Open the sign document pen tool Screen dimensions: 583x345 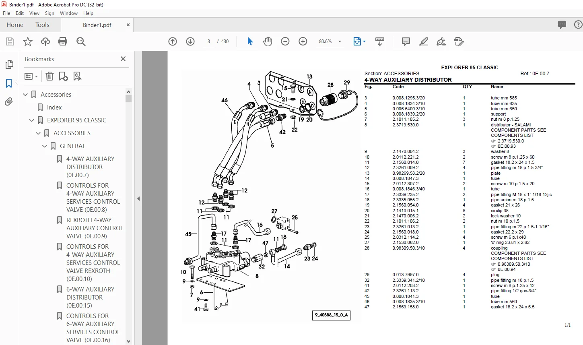point(441,41)
